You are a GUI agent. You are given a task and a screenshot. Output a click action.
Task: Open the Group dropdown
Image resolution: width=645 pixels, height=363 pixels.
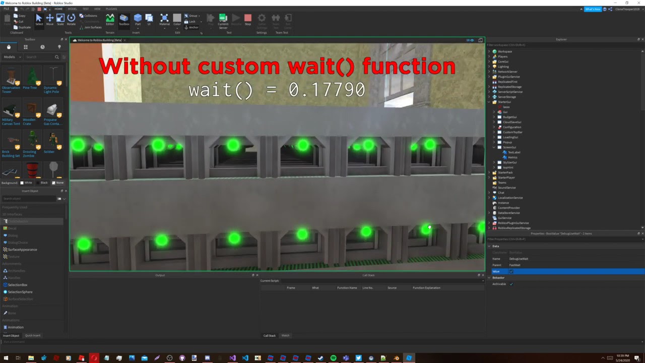pyautogui.click(x=191, y=16)
